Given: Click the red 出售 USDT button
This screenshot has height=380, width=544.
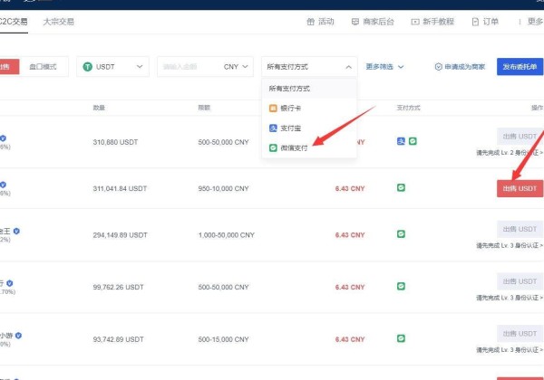Looking at the screenshot, I should click(520, 188).
